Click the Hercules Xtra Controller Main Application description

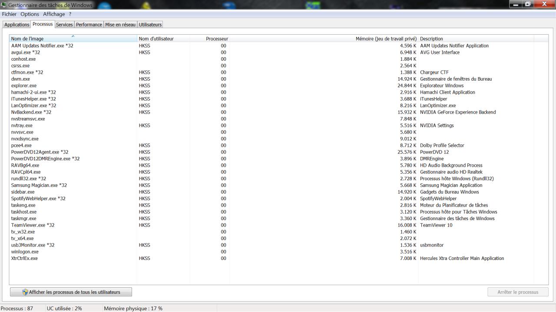(462, 258)
